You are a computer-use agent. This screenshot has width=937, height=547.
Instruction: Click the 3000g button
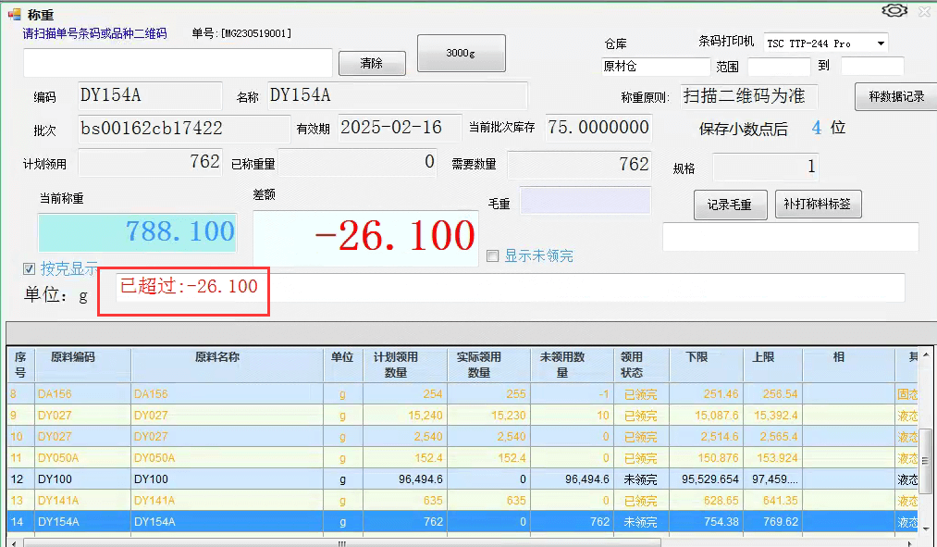(461, 53)
